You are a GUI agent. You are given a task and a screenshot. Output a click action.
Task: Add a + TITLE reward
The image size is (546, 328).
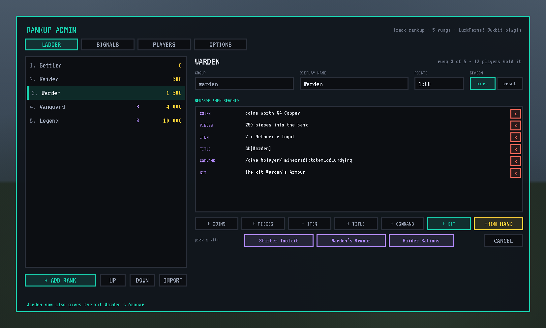point(356,224)
